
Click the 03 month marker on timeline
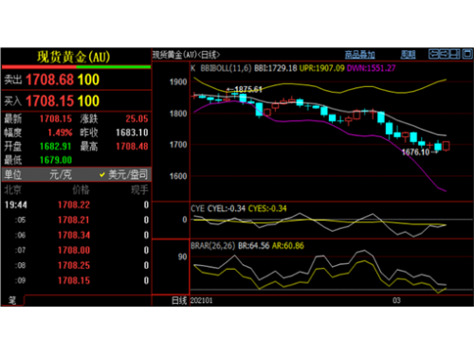pos(396,300)
